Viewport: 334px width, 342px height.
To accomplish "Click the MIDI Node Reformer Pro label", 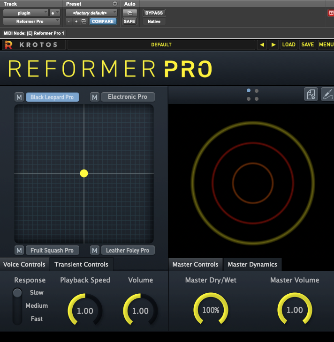I will point(34,33).
